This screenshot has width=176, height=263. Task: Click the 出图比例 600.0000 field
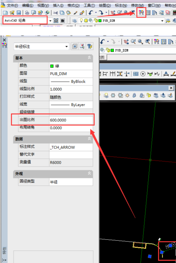[71, 120]
